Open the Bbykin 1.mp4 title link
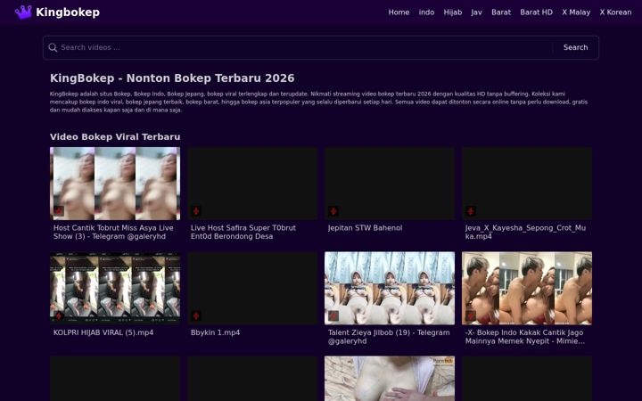 [x=215, y=332]
